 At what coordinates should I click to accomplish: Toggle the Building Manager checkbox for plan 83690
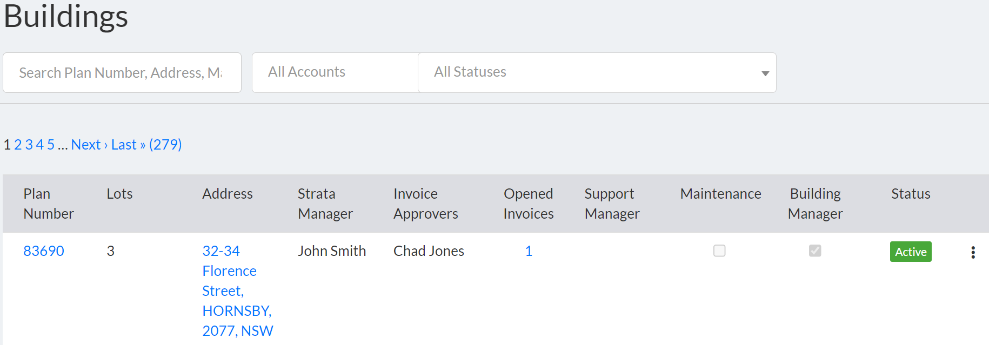coord(815,251)
